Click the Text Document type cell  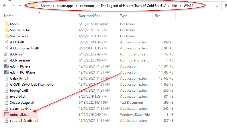(x=132, y=103)
